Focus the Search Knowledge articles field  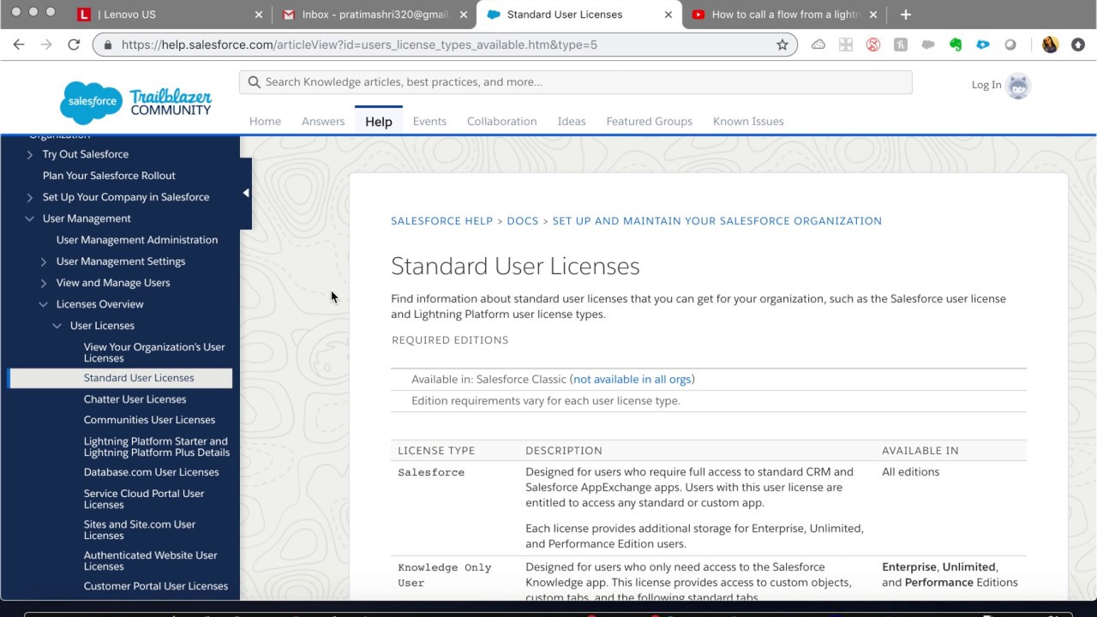tap(576, 82)
